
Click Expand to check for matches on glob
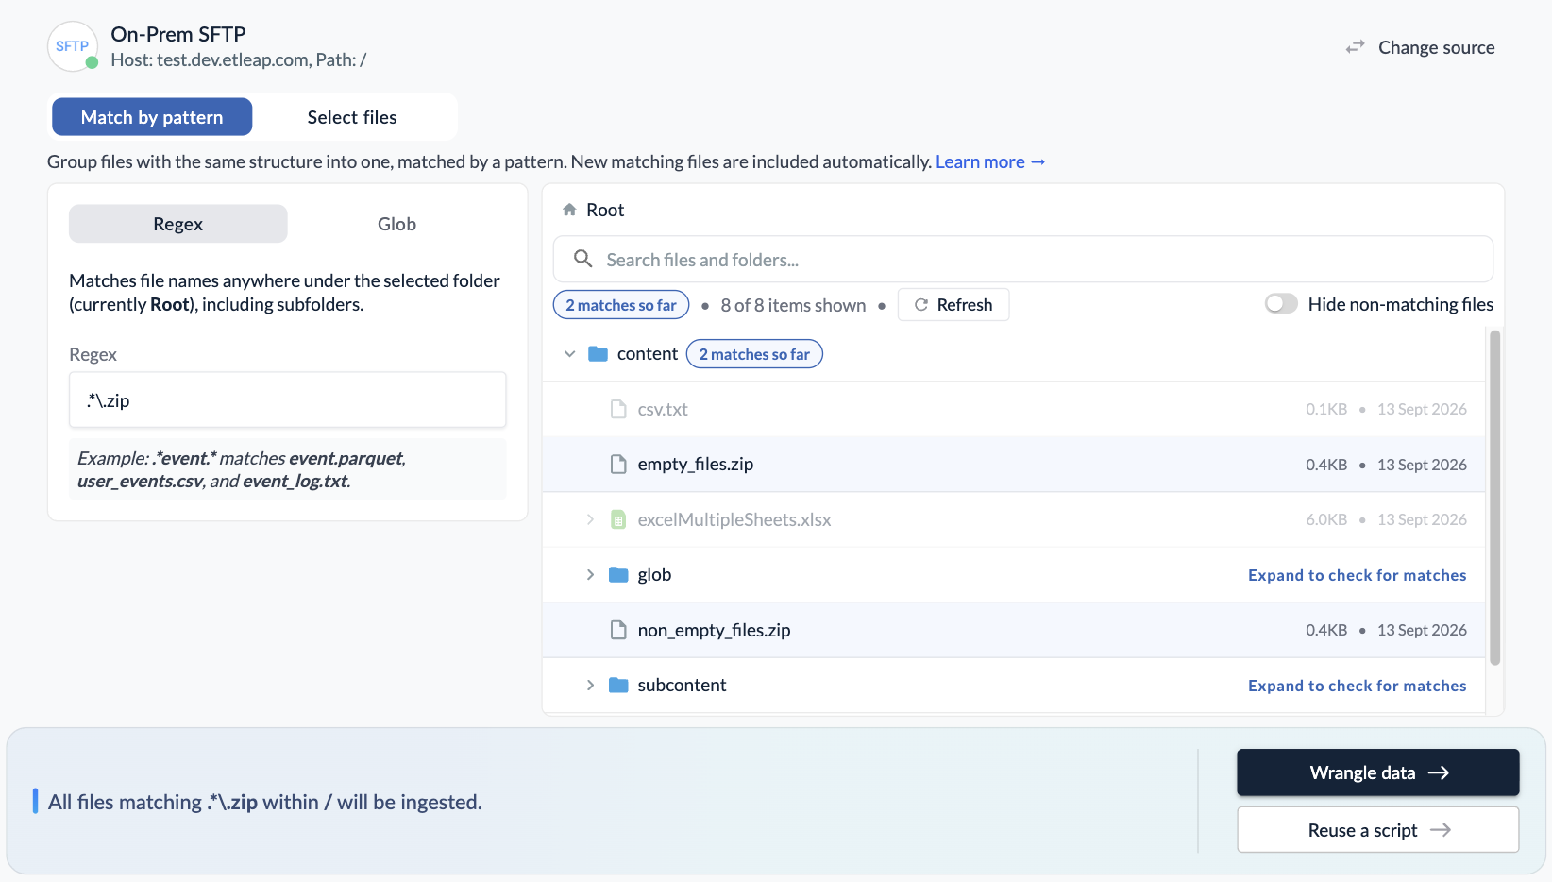1357,575
